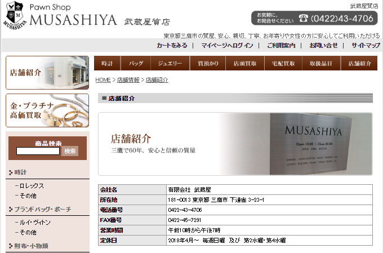Viewport: 383px width, 253px height.
Task: Expand the 時計 category arrow in sidebar
Action: point(11,172)
